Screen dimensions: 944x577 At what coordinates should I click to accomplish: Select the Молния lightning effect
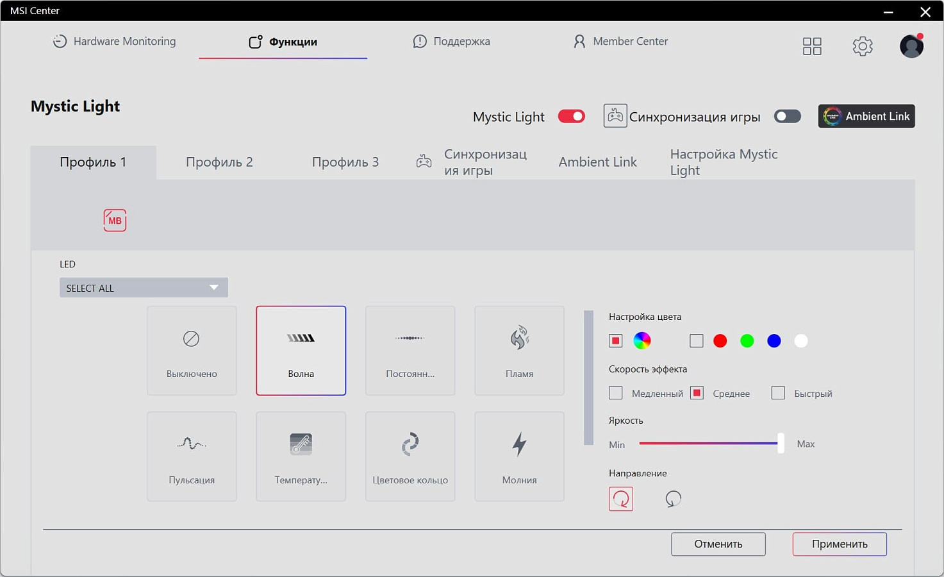coord(519,456)
